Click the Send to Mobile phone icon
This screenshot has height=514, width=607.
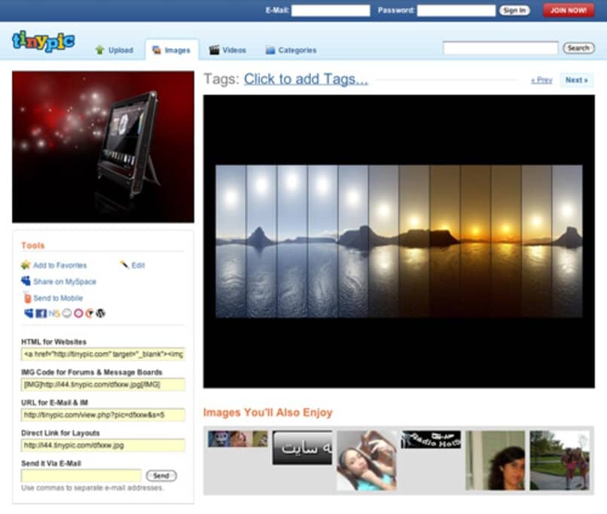26,297
